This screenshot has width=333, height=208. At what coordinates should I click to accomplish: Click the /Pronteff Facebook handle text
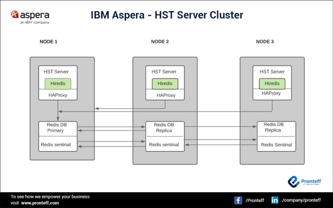255,200
